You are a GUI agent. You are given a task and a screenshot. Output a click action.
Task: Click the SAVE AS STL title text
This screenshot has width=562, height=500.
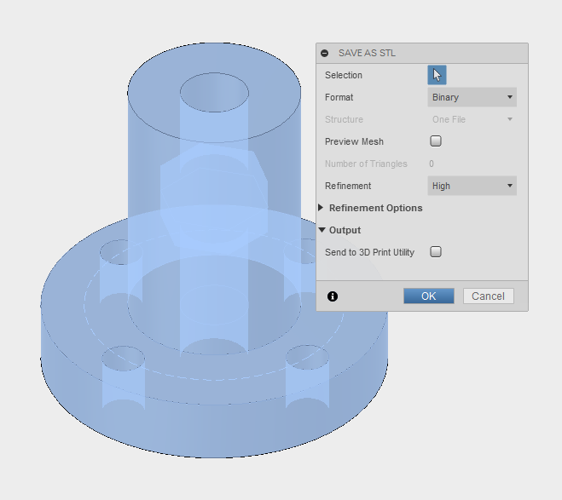point(367,54)
